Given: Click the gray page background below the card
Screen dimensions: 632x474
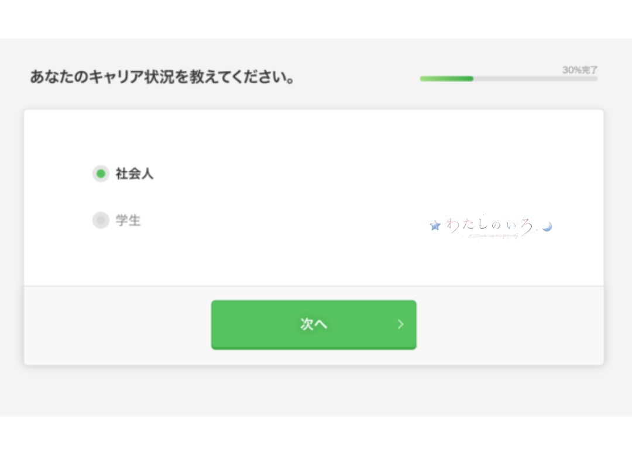Looking at the screenshot, I should (316, 390).
